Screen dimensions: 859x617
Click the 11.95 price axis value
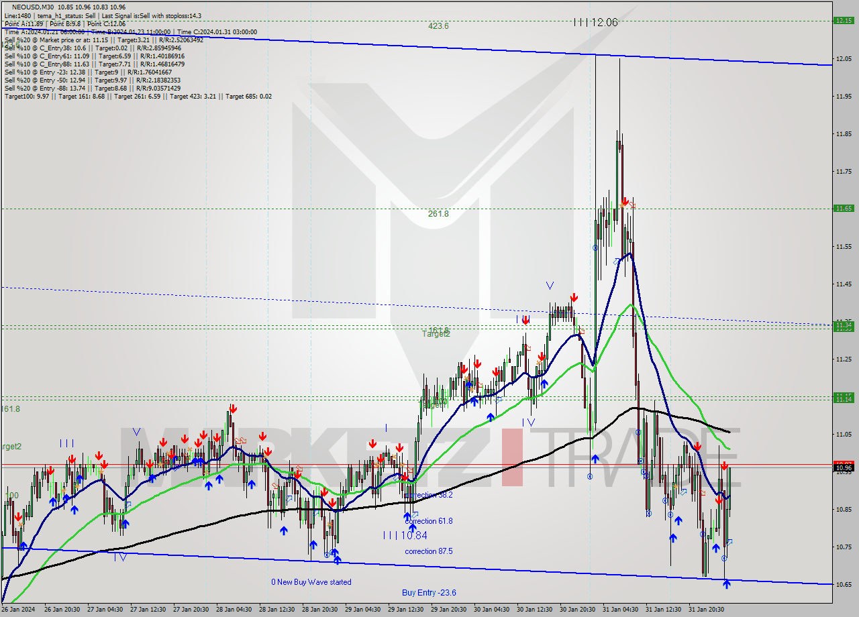pyautogui.click(x=843, y=97)
